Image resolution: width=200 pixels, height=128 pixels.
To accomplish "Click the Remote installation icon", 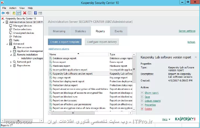I will coord(14,55).
